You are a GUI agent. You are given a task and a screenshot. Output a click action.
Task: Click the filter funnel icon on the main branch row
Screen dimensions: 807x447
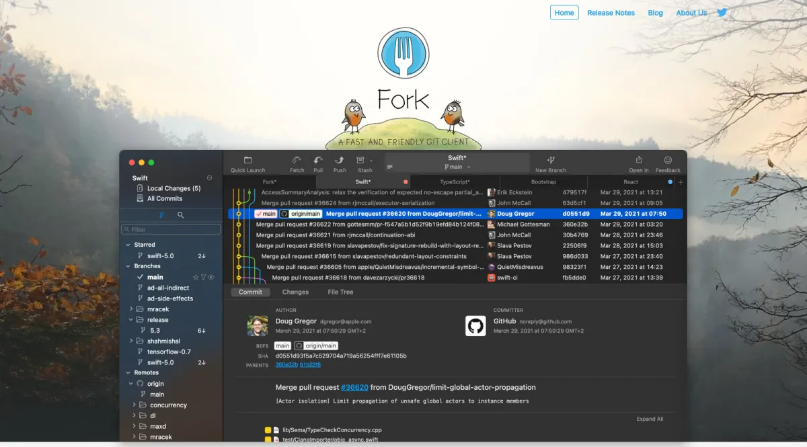pyautogui.click(x=204, y=277)
